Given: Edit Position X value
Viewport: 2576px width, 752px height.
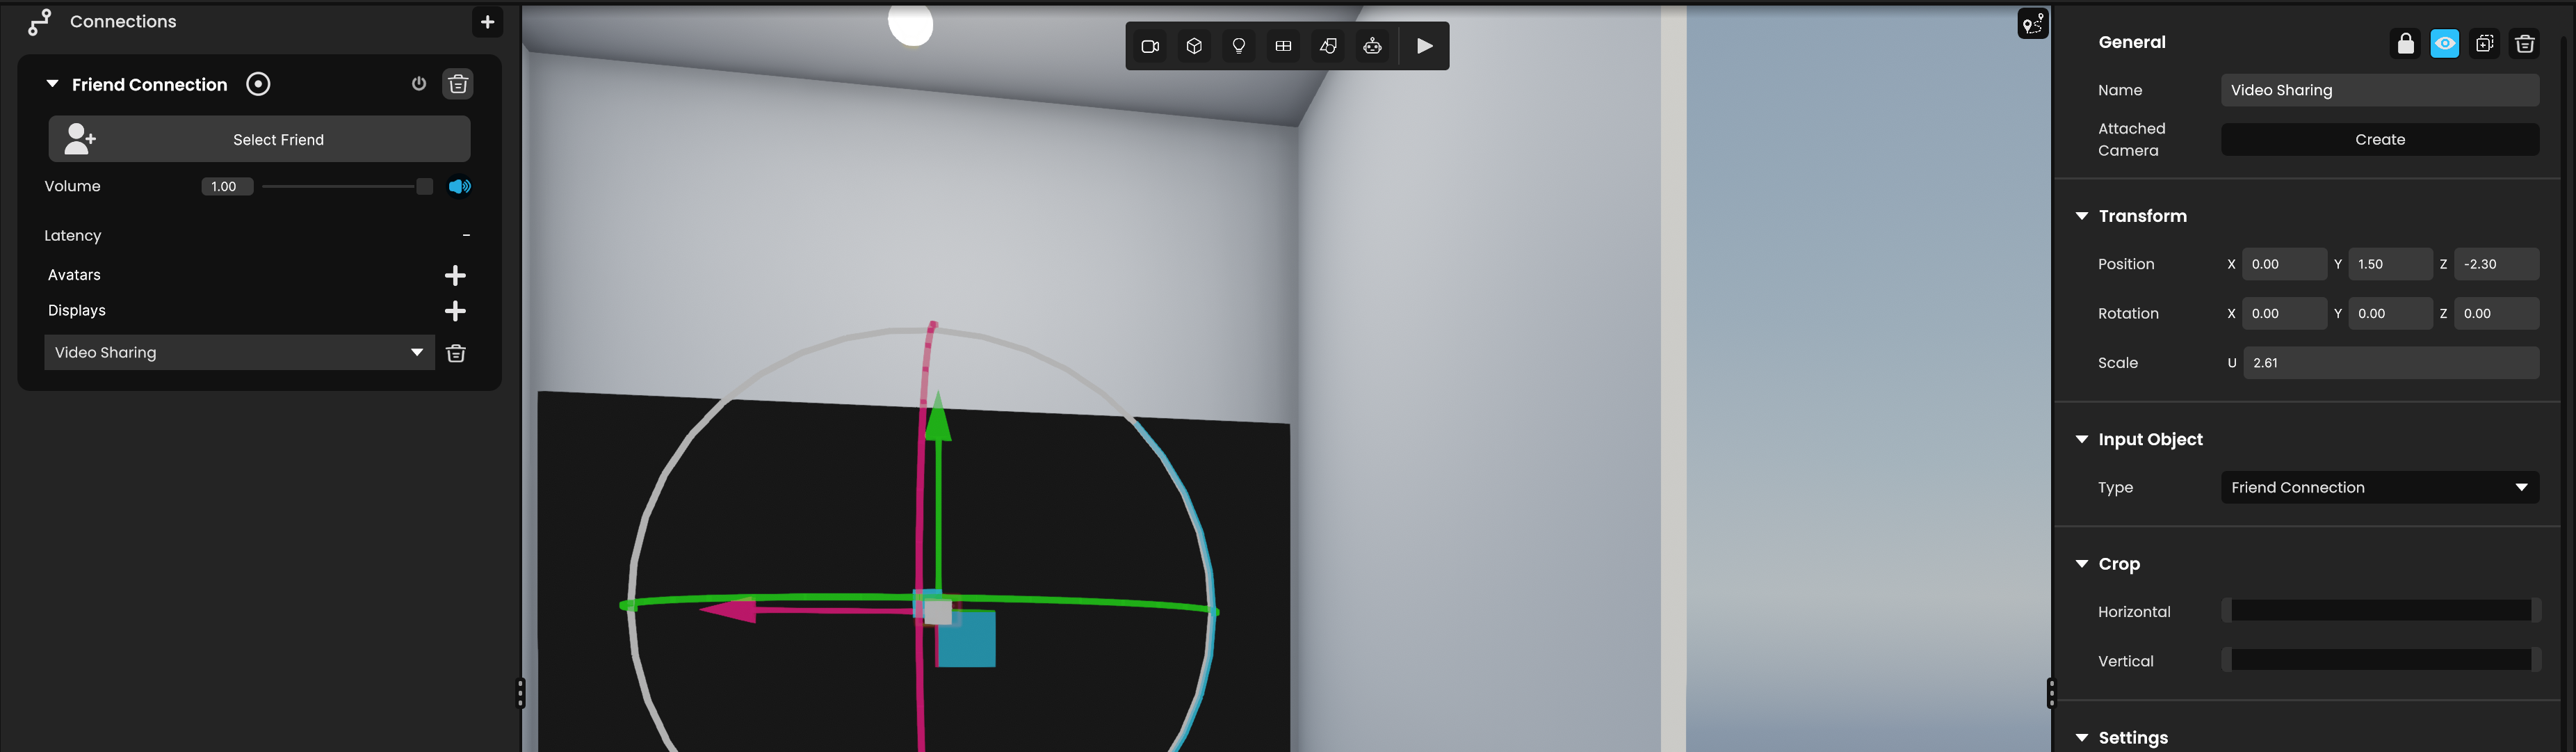Looking at the screenshot, I should click(x=2284, y=264).
